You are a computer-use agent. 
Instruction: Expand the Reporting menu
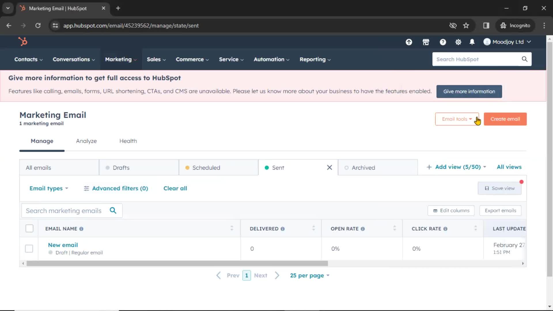315,59
